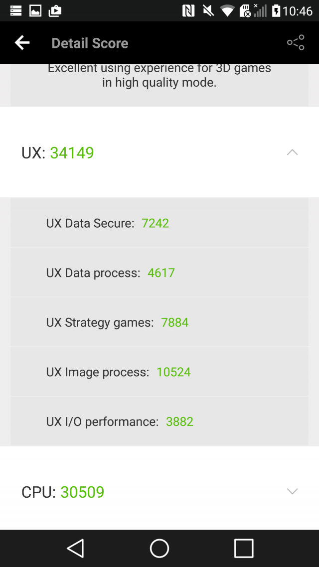Select the UX Data process row
Image resolution: width=319 pixels, height=567 pixels.
point(159,273)
